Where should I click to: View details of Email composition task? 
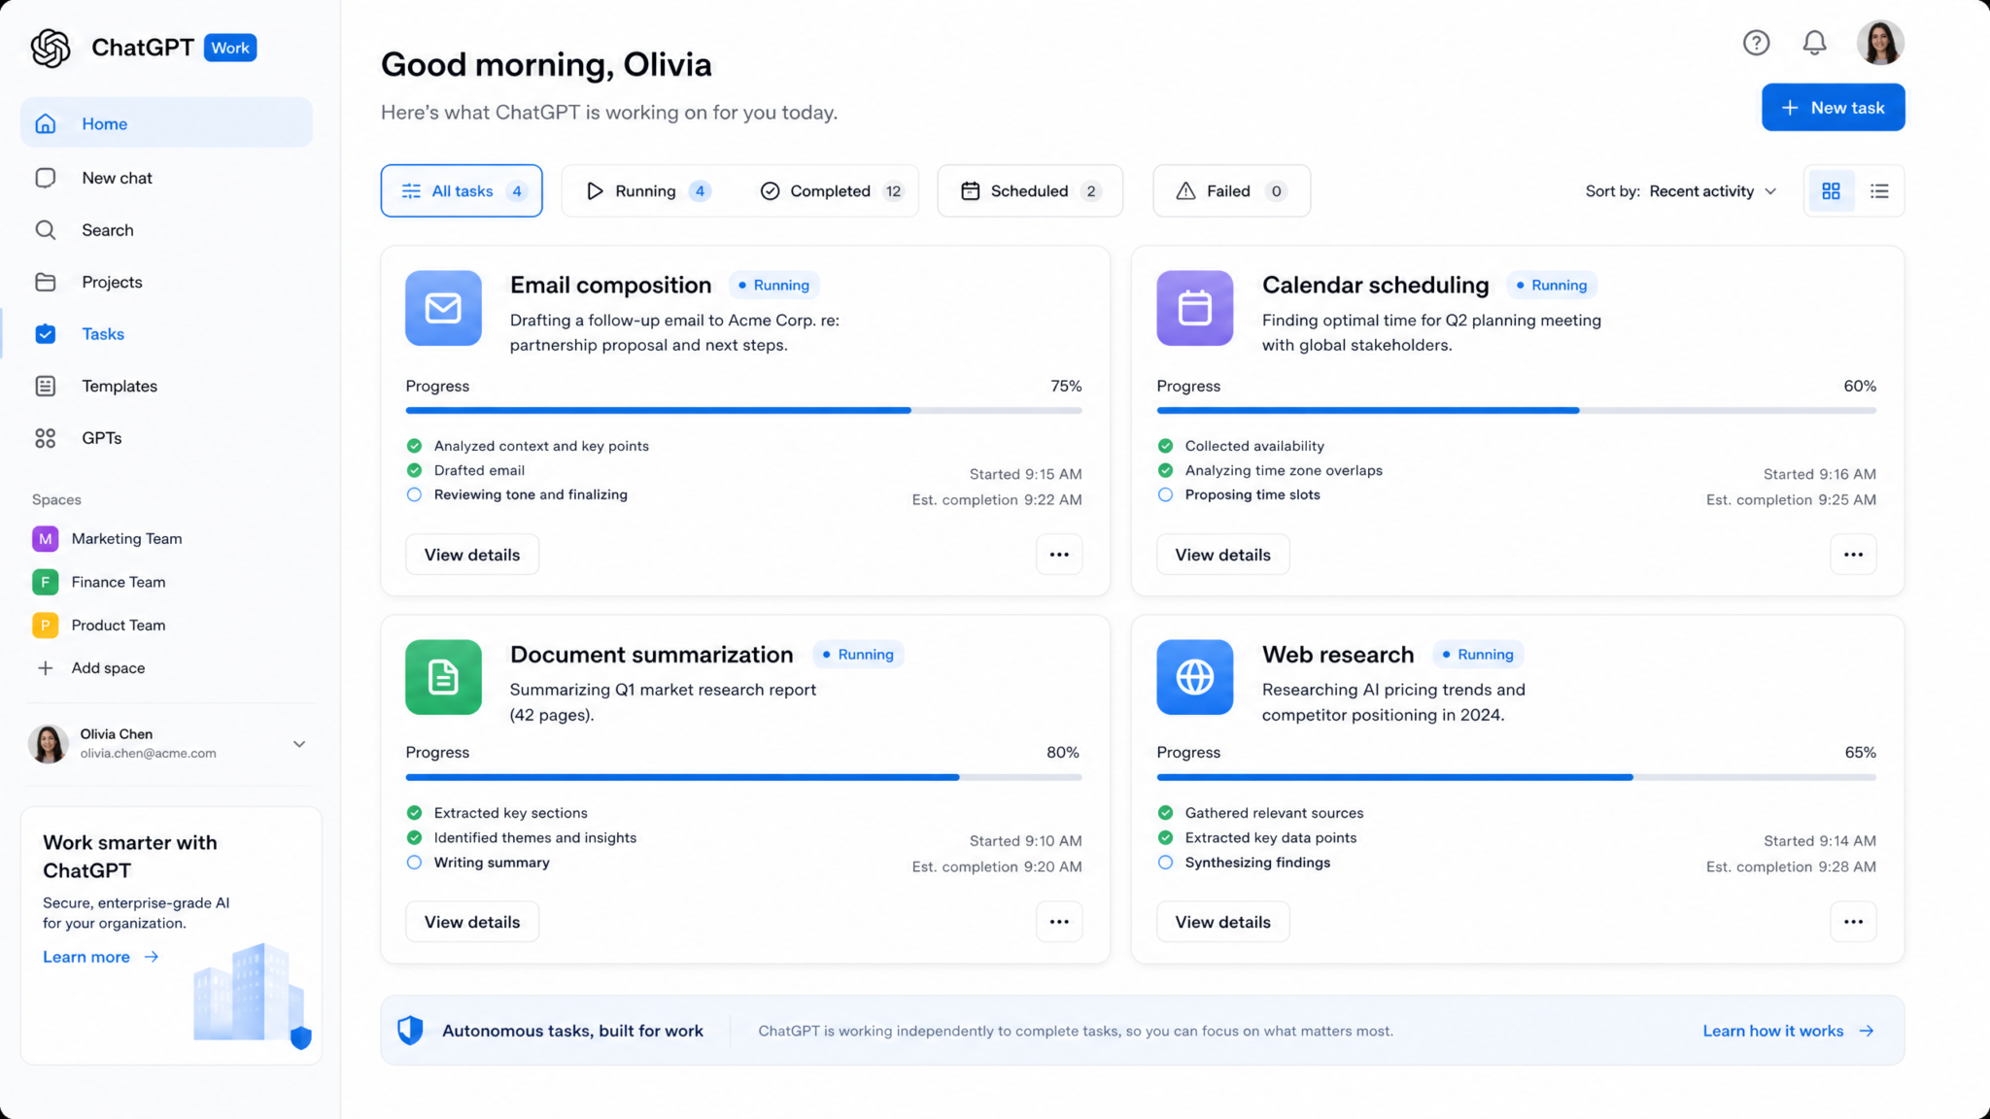pyautogui.click(x=472, y=555)
